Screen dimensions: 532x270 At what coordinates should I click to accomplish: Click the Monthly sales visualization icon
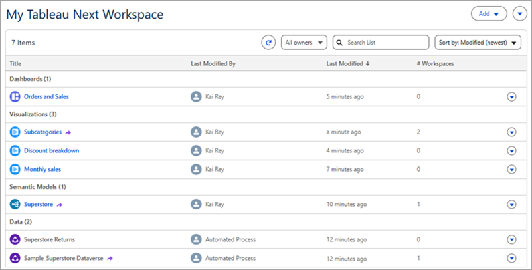(15, 169)
